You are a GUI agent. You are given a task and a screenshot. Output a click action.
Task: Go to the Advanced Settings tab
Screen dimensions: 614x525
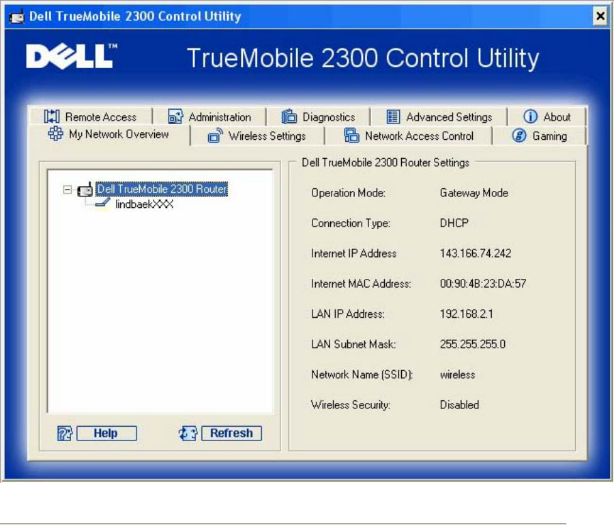(x=439, y=117)
